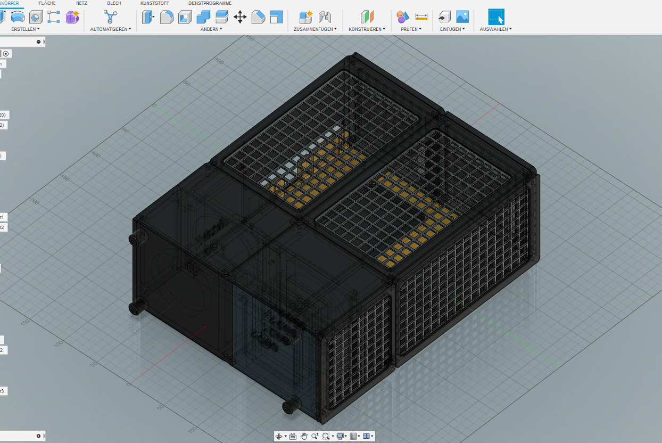Click the Insert image/canvas icon
Image resolution: width=662 pixels, height=443 pixels.
462,17
